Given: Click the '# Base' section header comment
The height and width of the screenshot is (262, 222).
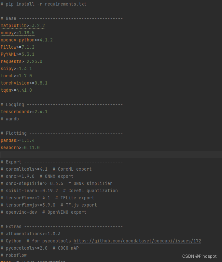Looking at the screenshot, I should point(62,18).
